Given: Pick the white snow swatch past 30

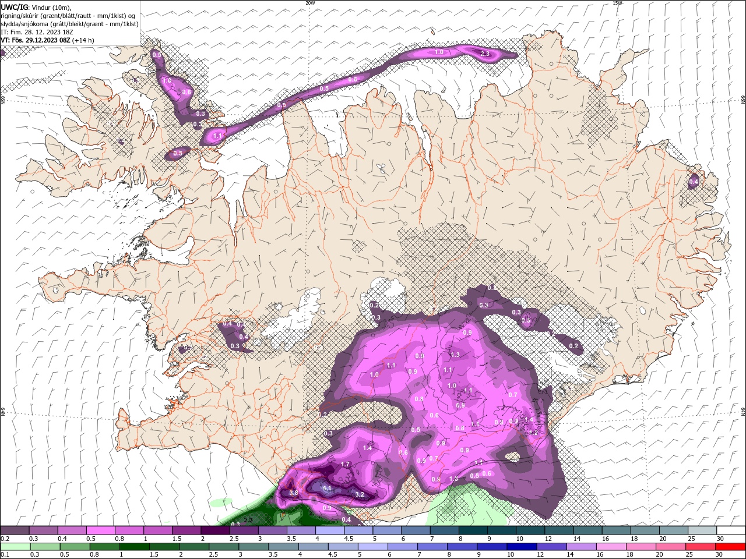Looking at the screenshot, I should coord(730,530).
